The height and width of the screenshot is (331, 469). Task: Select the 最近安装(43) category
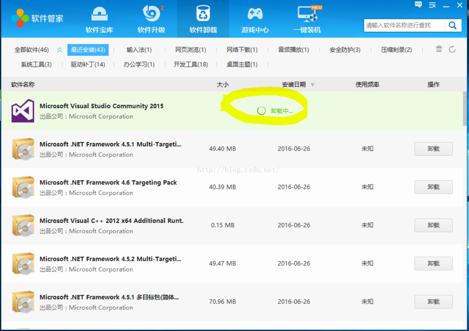(x=88, y=50)
